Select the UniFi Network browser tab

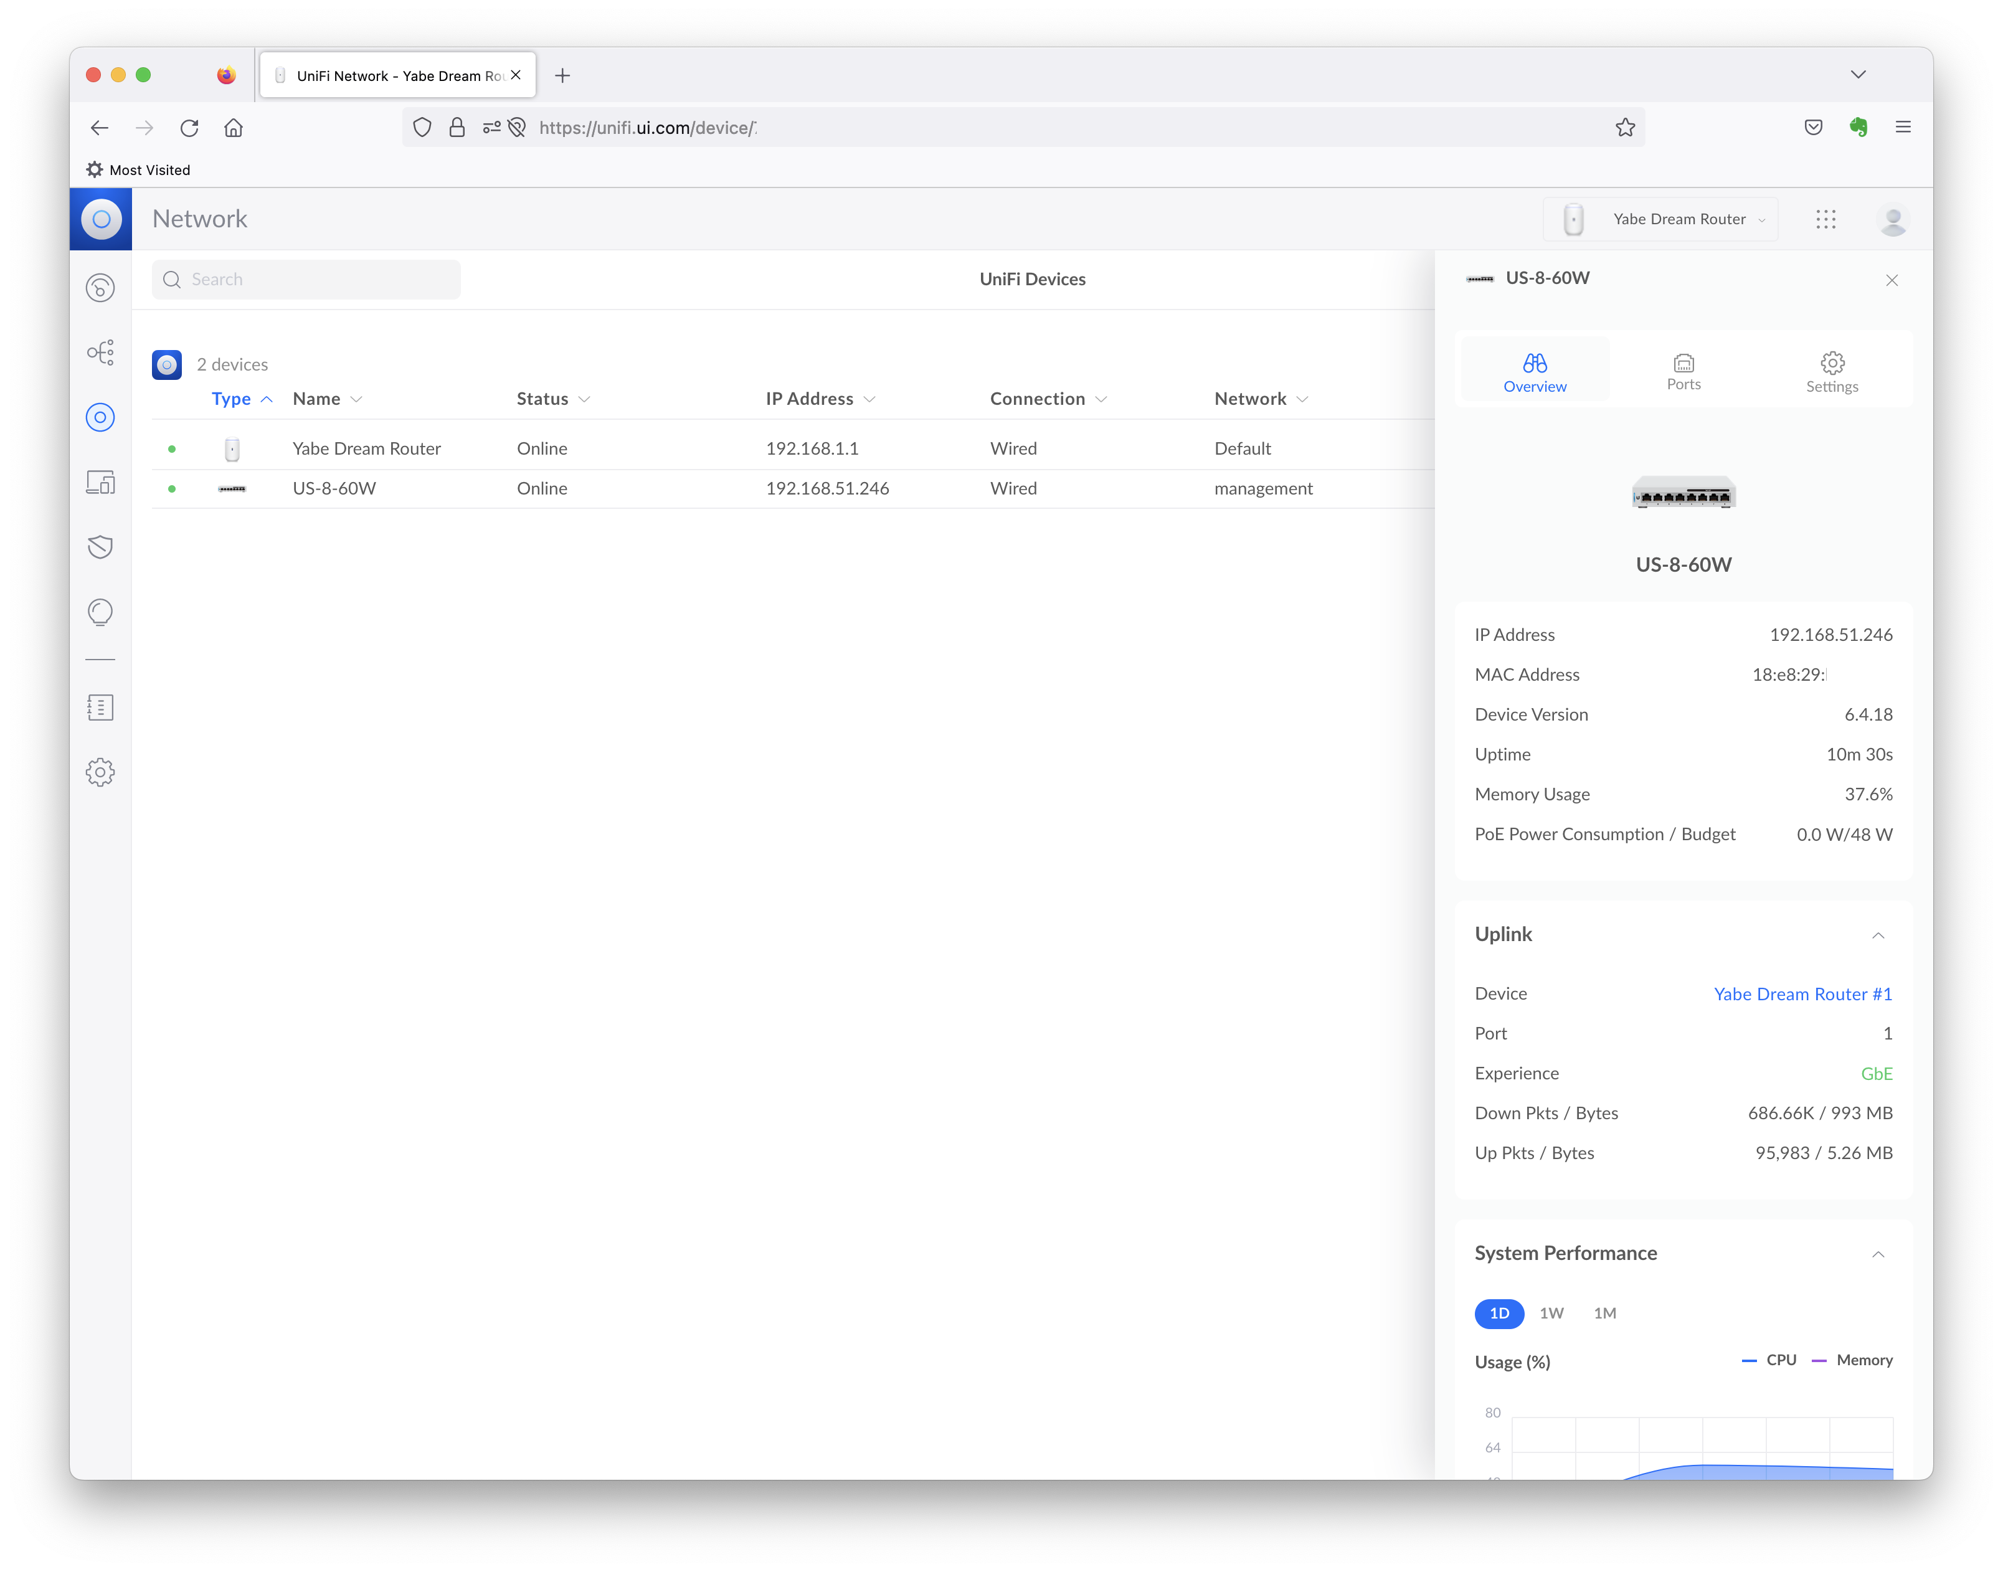coord(397,75)
